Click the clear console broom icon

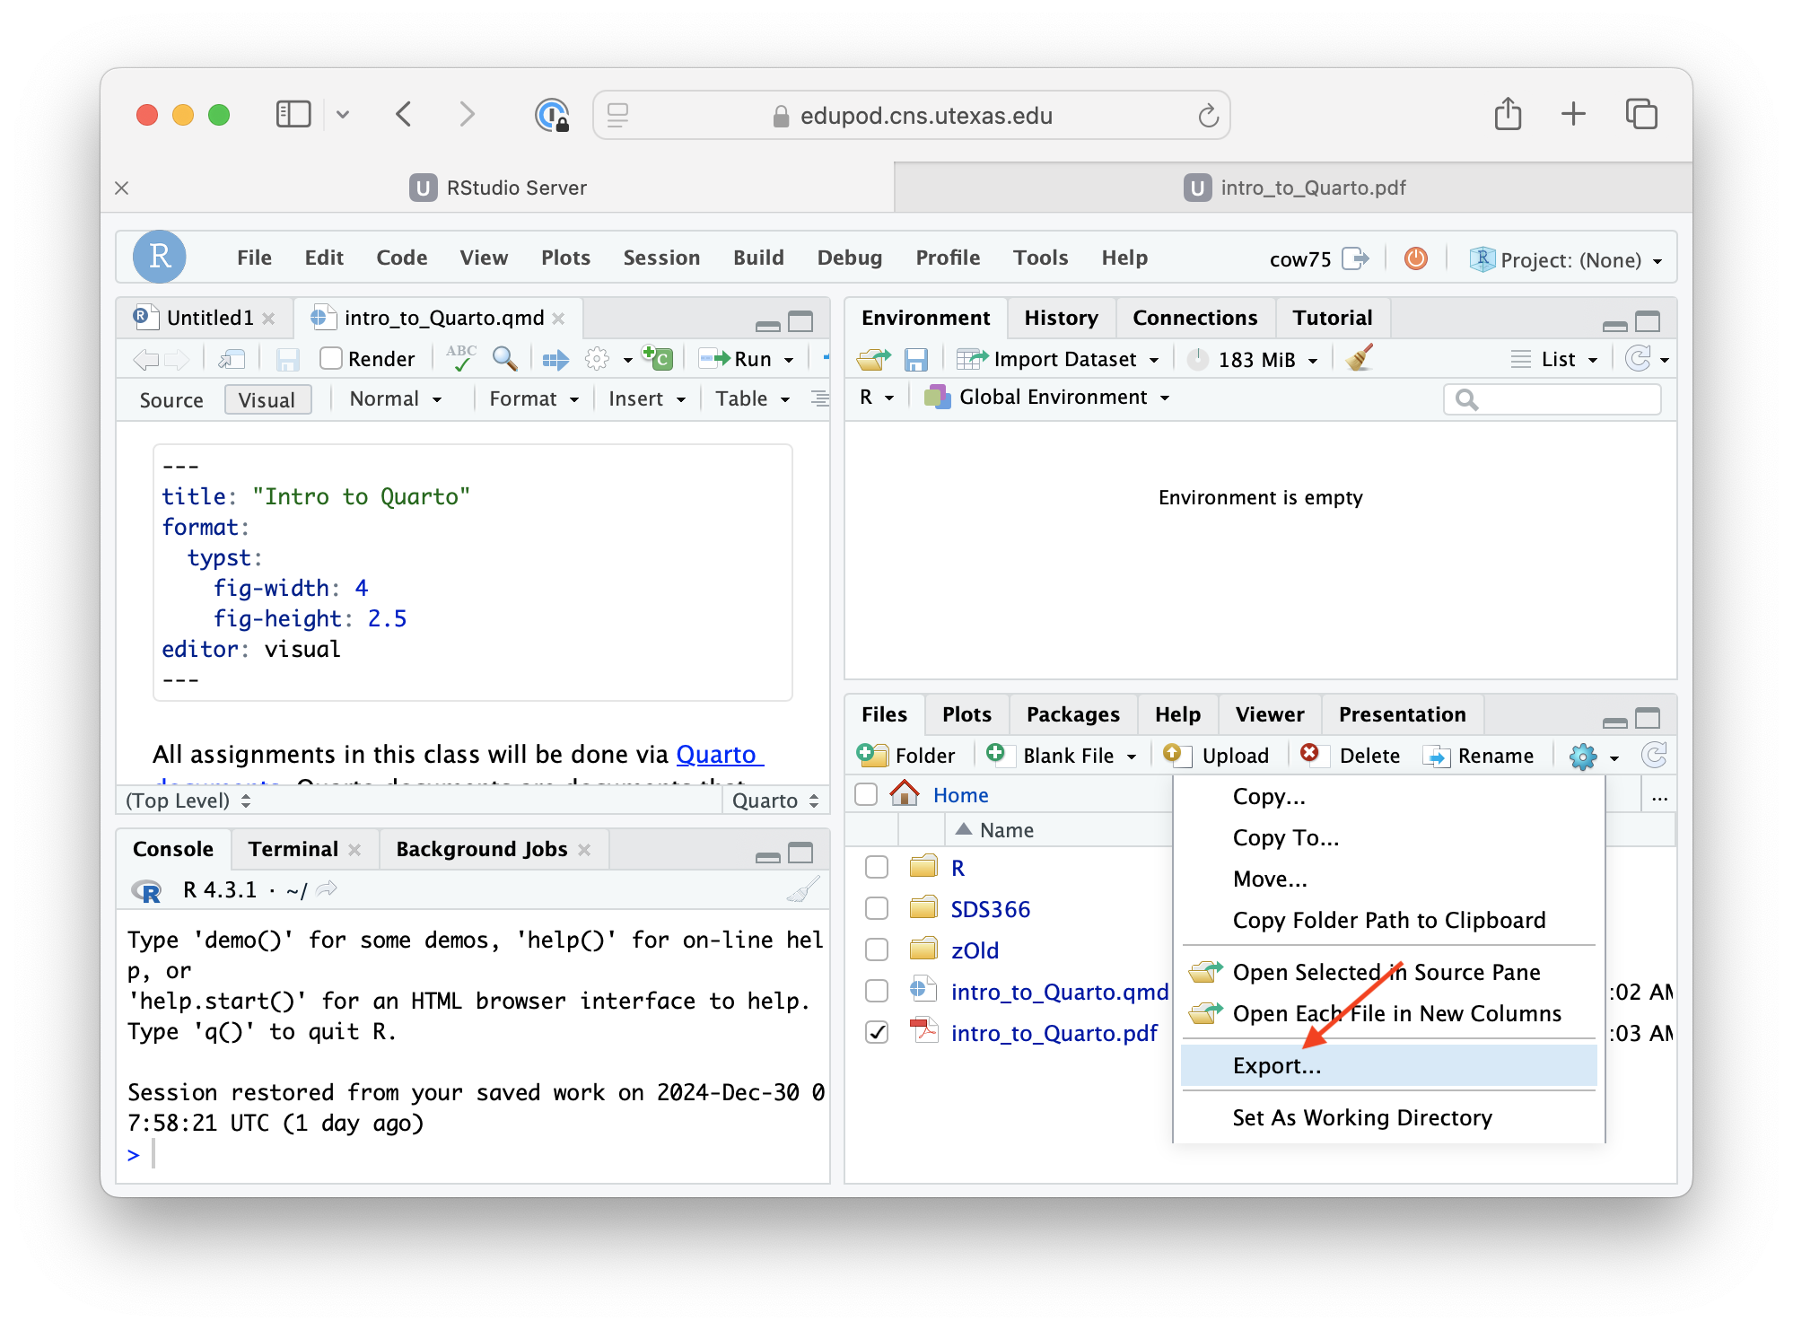click(x=802, y=889)
